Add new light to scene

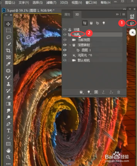(x=89, y=92)
